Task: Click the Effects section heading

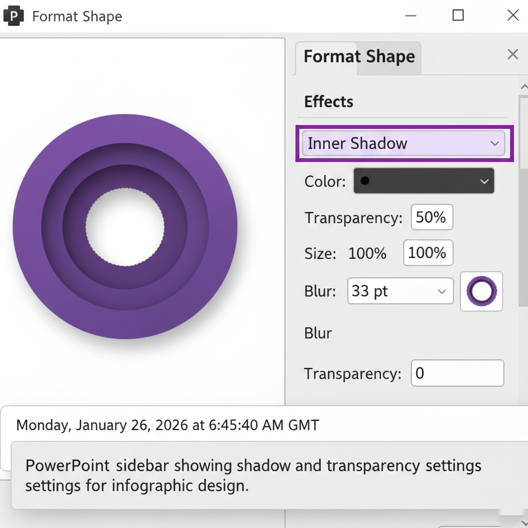Action: pos(328,102)
